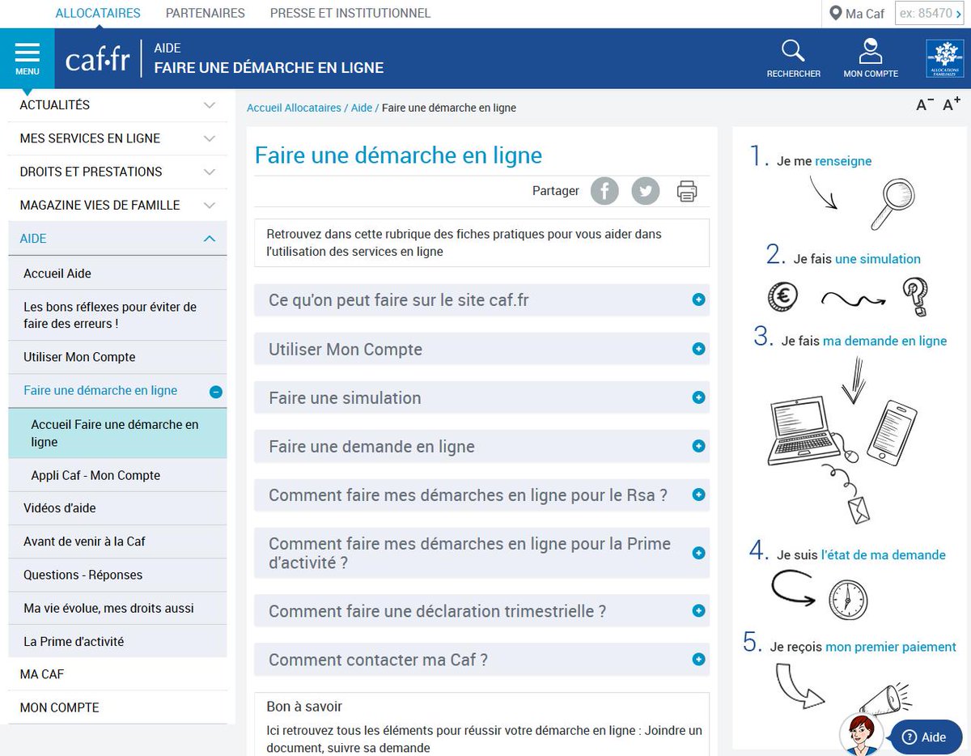Screen dimensions: 971x756
Task: Expand MES SERVICES EN LIGNE sidebar menu
Action: (x=117, y=138)
